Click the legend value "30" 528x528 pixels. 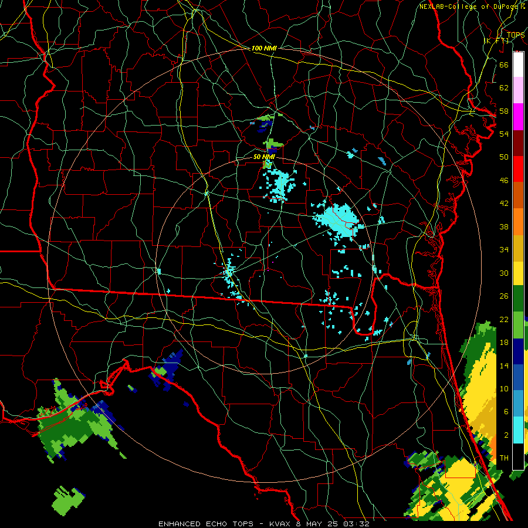(504, 273)
